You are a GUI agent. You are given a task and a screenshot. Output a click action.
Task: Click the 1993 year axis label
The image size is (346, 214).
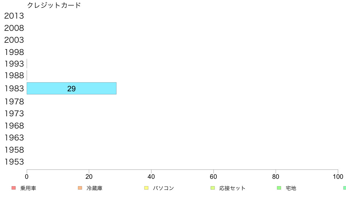[14, 64]
